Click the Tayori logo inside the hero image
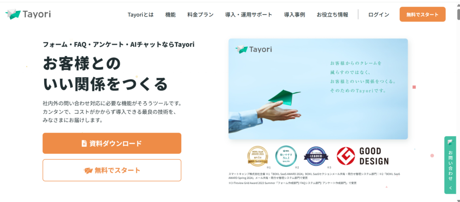The height and width of the screenshot is (202, 460). pos(253,49)
